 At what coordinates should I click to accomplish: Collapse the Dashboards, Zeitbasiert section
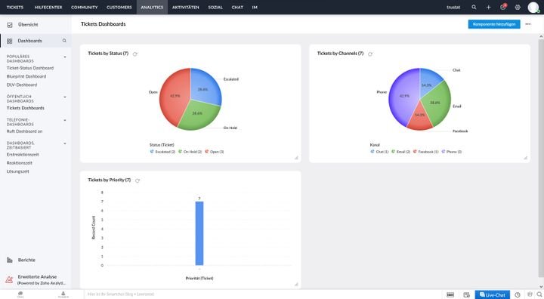(64, 143)
